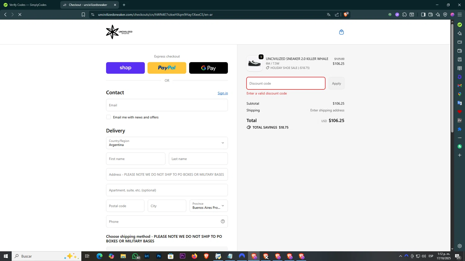Screen dimensions: 465x261
Task: Open Microsoft Edge from the taskbar
Action: (99, 256)
